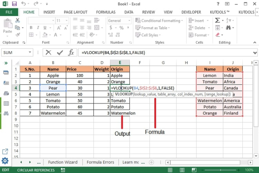The width and height of the screenshot is (259, 173).
Task: Click the Increase Indent icon
Action: [82, 35]
